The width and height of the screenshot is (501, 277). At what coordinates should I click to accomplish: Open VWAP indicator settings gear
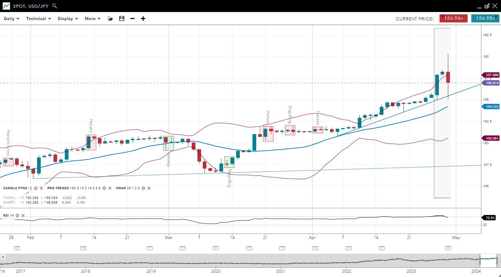tap(143, 188)
